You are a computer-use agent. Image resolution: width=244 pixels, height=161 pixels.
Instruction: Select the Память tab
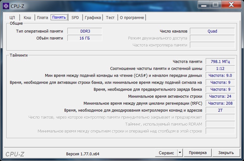point(59,17)
